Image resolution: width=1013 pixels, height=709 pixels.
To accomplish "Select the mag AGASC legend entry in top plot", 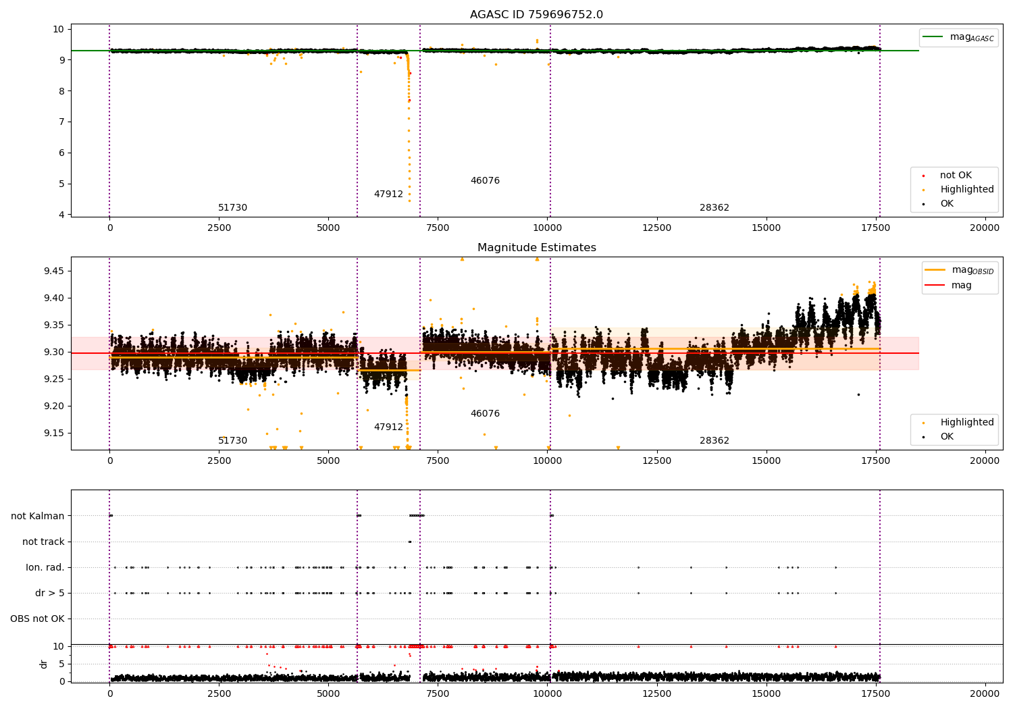I will point(959,37).
